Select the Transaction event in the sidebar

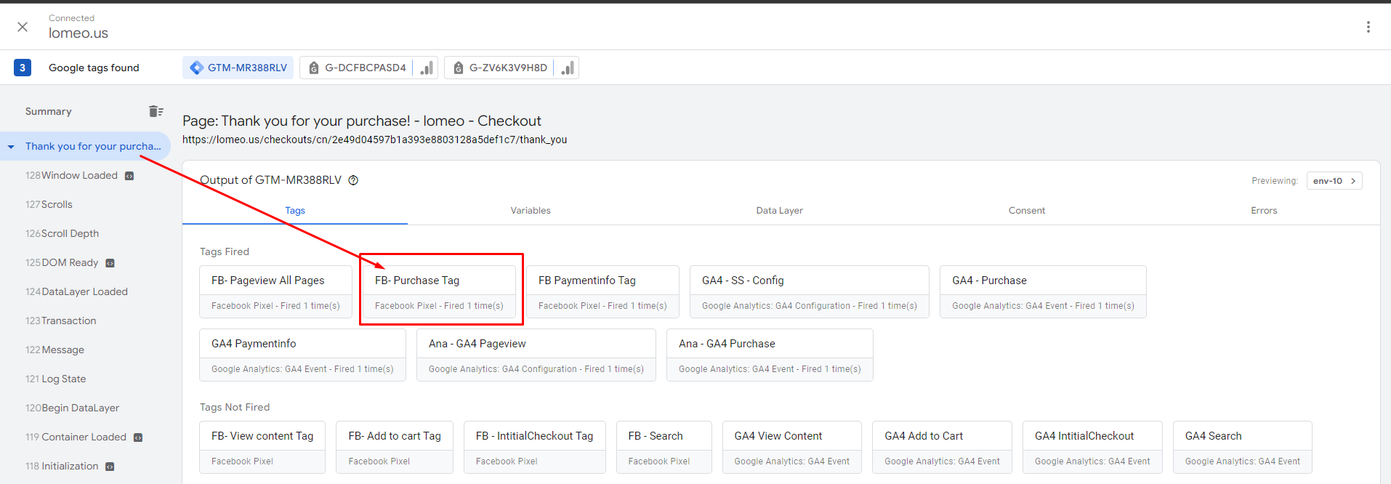pos(68,320)
